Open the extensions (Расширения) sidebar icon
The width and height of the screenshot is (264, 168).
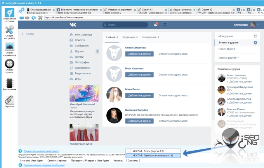[9, 84]
